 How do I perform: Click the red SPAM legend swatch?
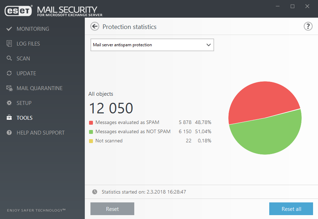pos(91,123)
